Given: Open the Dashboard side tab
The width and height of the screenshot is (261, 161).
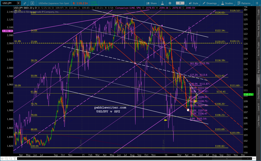Looking at the screenshot, I should click(x=258, y=93).
